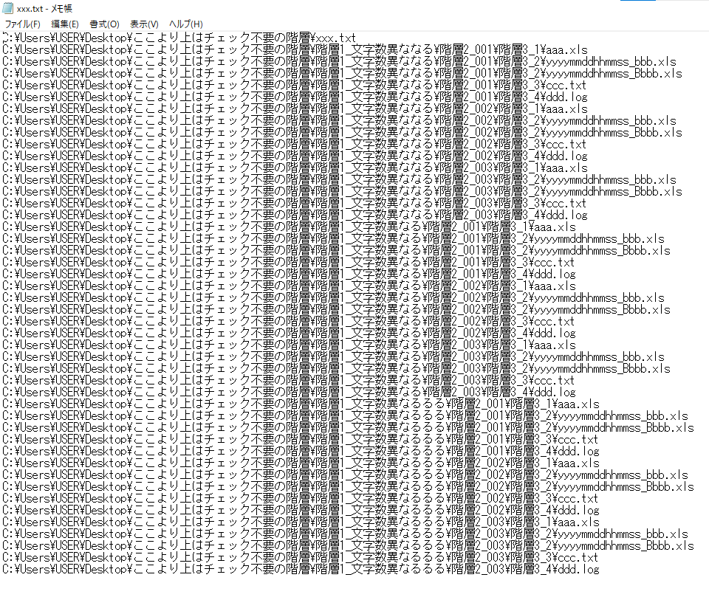Viewport: 709px width, 614px height.
Task: Open the ファイル(F) menu
Action: [22, 24]
